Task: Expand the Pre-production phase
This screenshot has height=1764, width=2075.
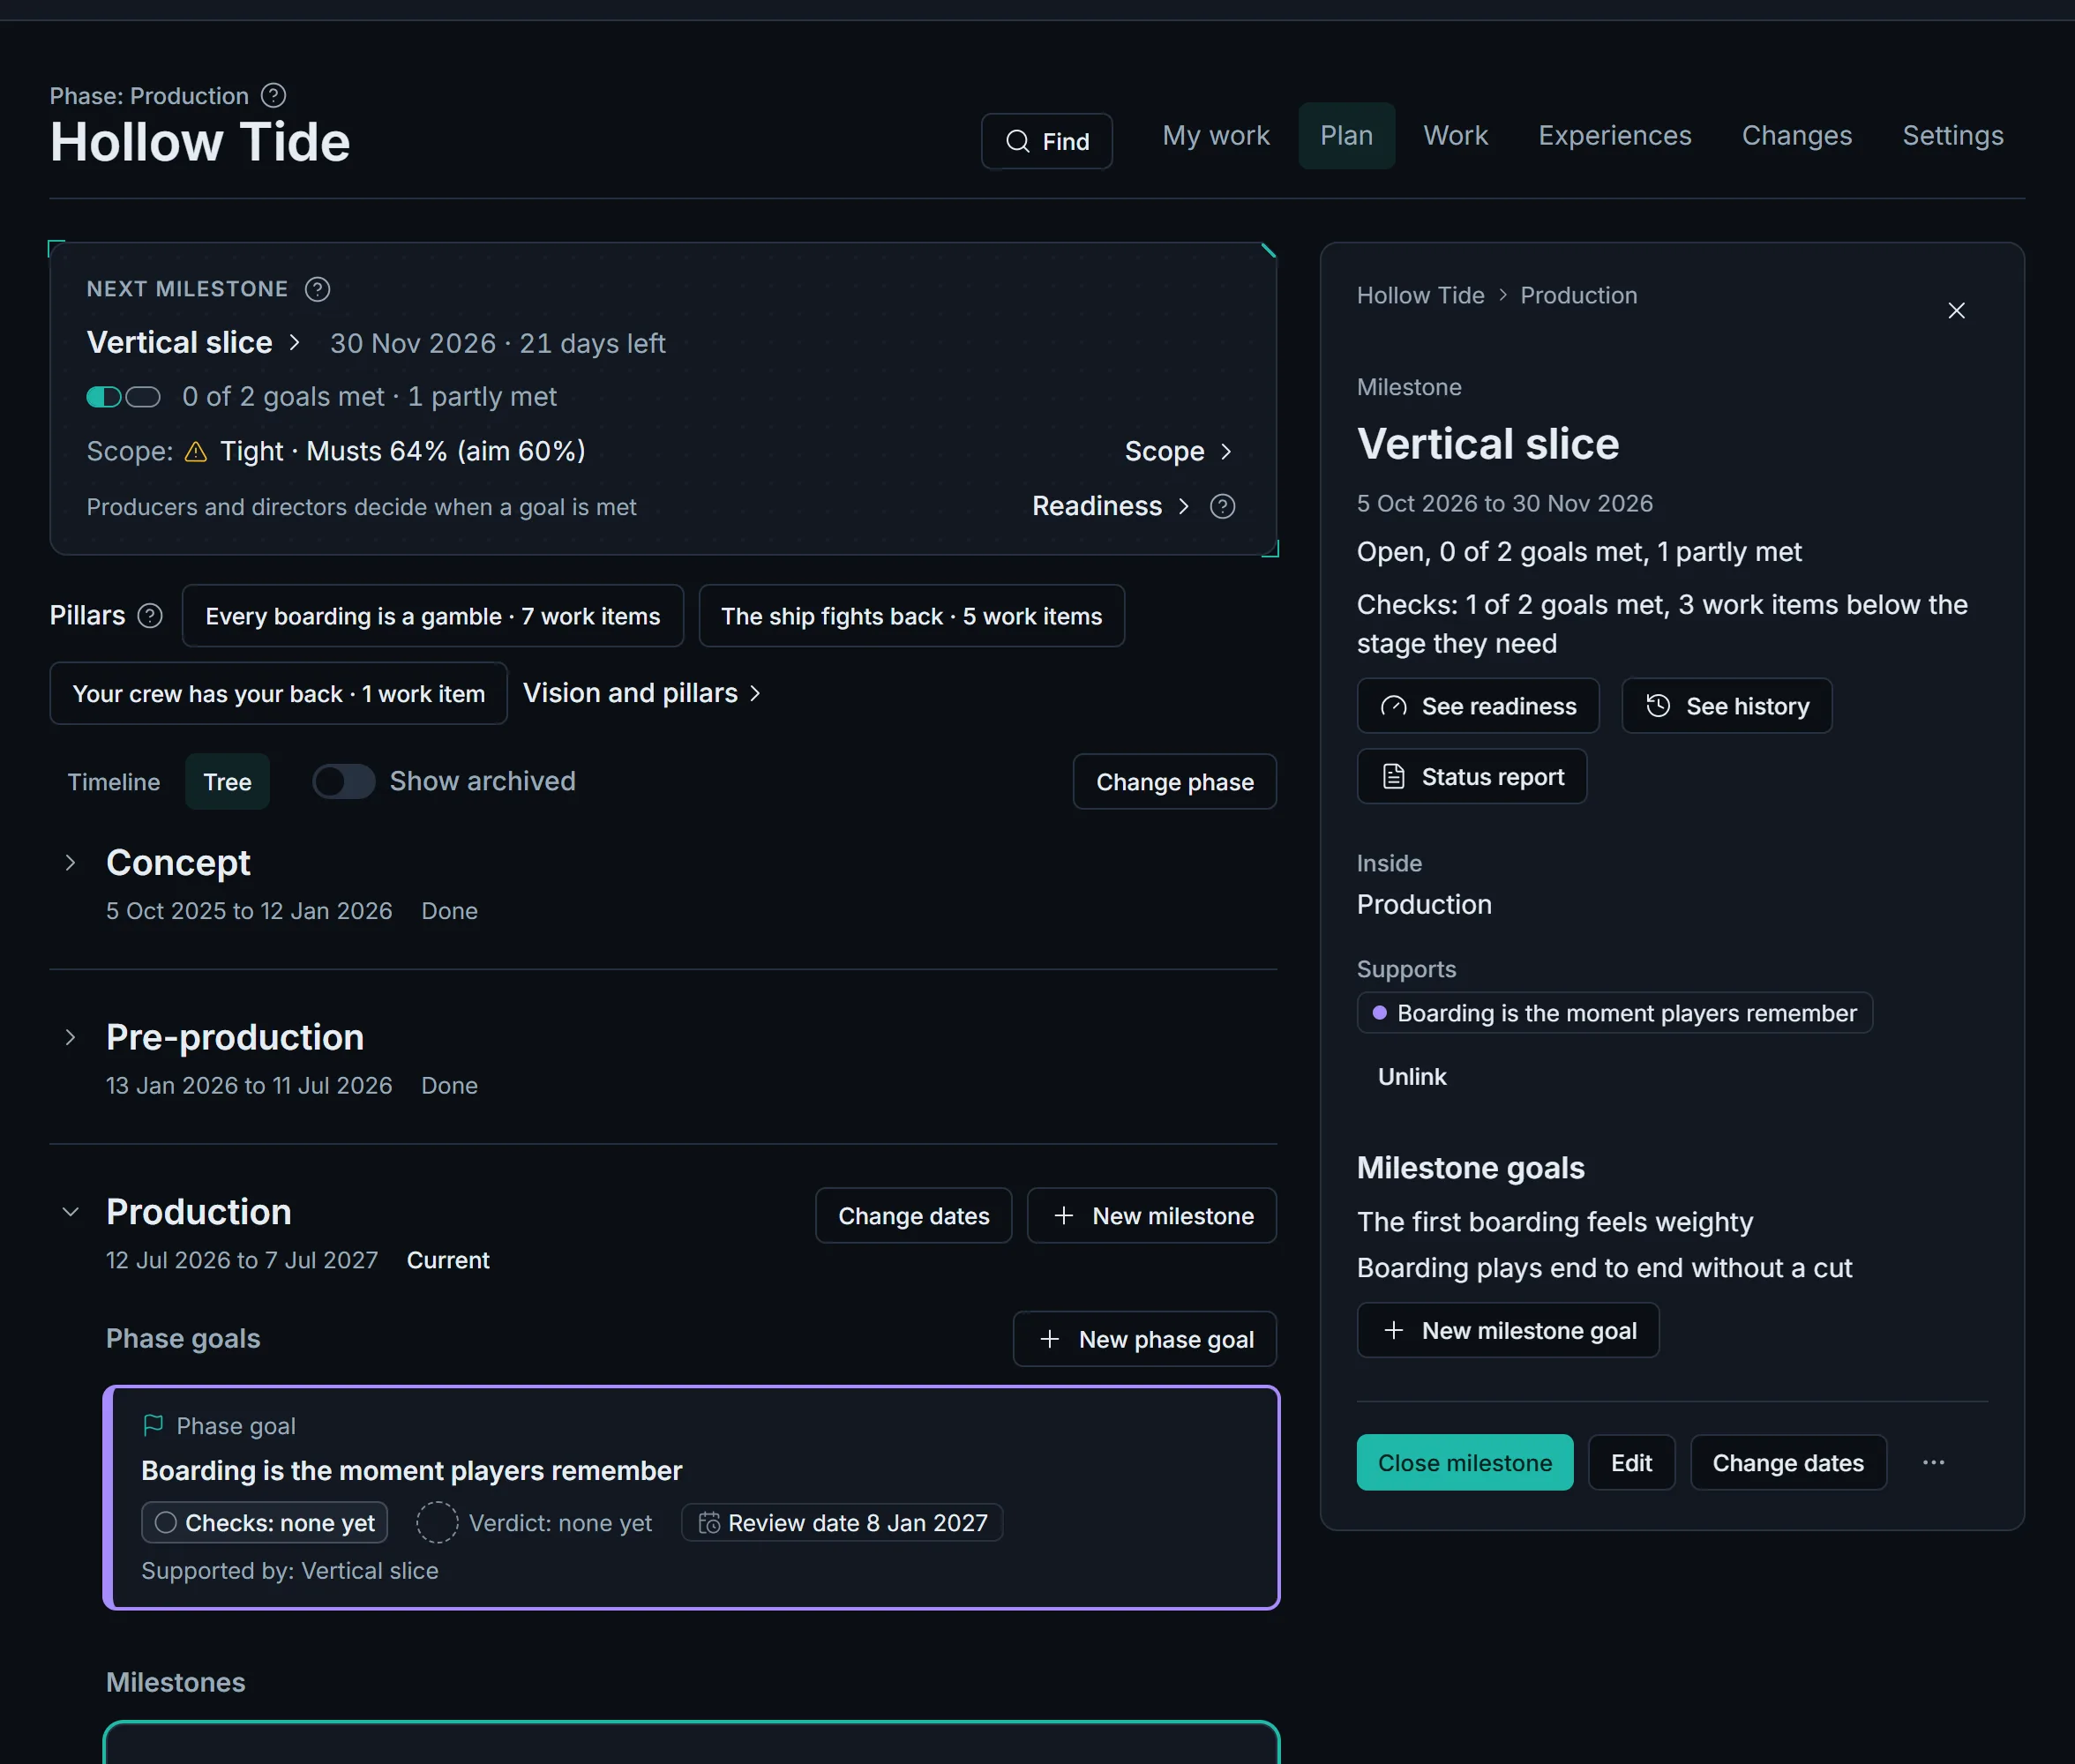Action: pyautogui.click(x=70, y=1037)
